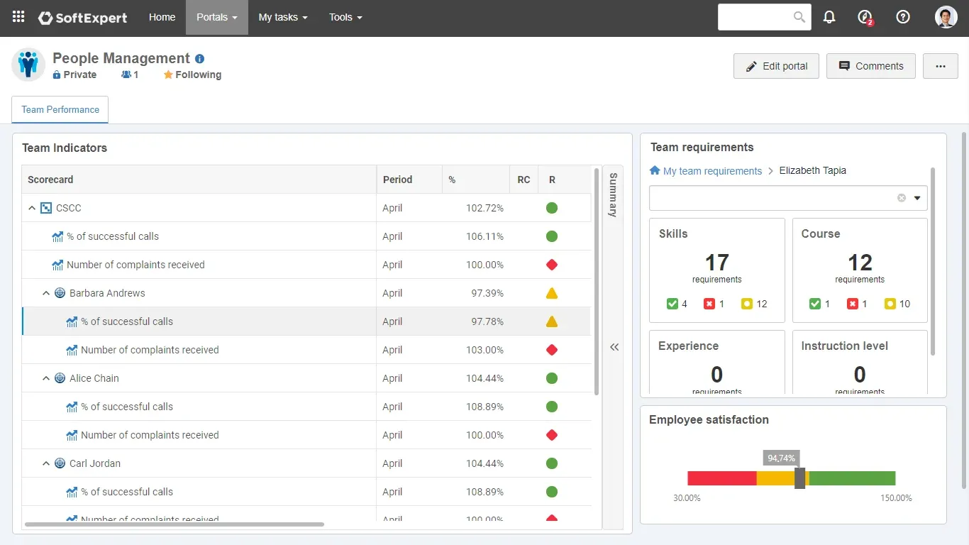Screen dimensions: 969x545
Task: Click the globe icon next to Carl Jordan
Action: (60, 463)
